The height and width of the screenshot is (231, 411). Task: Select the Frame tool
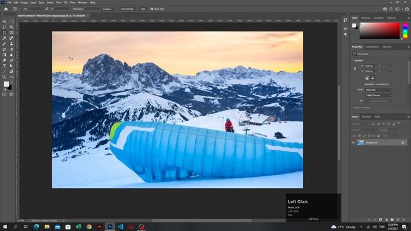(x=12, y=33)
